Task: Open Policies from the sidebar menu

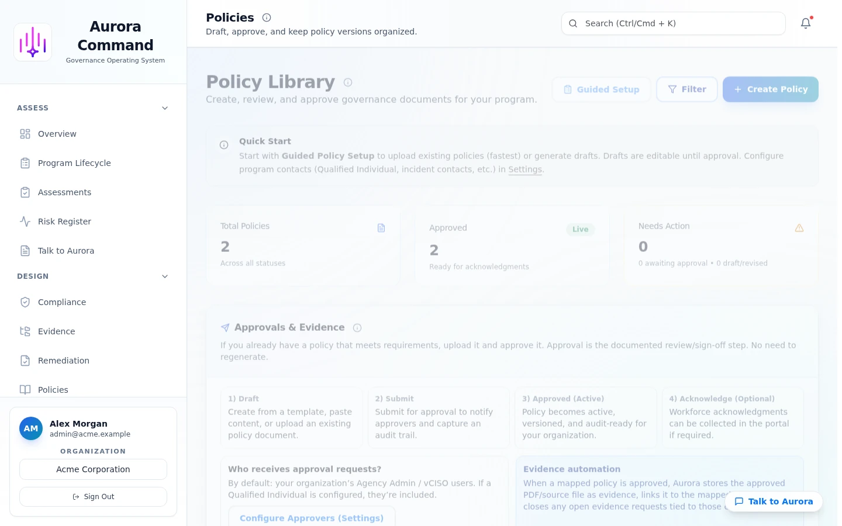Action: click(53, 390)
